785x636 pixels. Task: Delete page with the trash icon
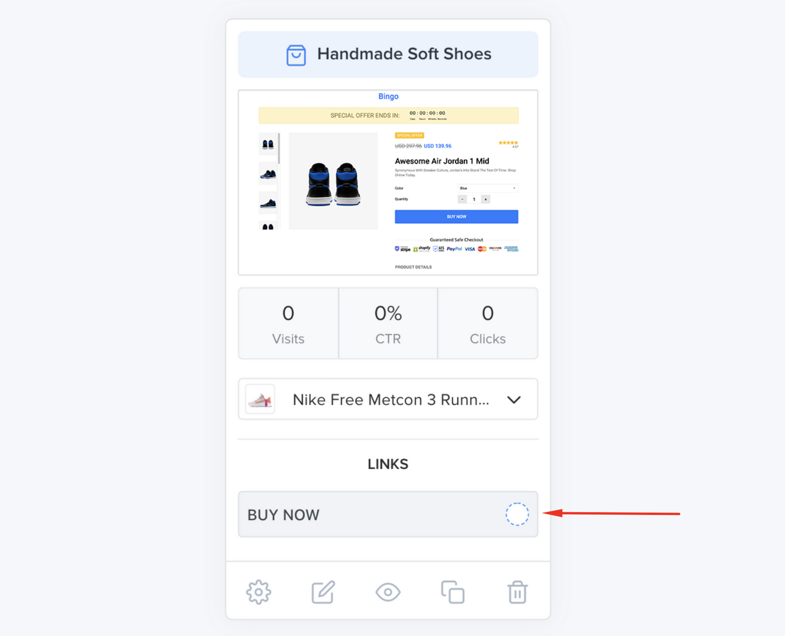517,592
